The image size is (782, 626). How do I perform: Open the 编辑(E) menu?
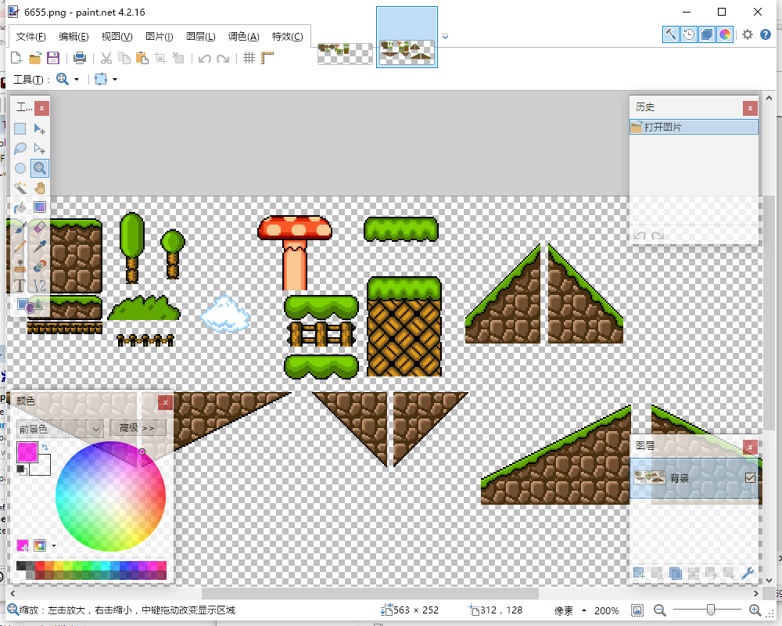click(x=74, y=37)
